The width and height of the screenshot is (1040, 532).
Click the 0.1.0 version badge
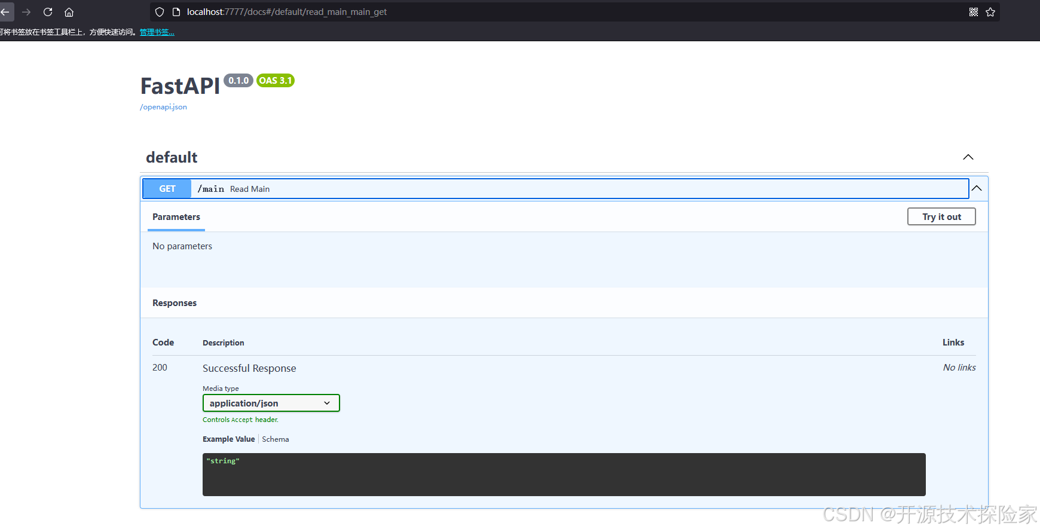point(238,81)
